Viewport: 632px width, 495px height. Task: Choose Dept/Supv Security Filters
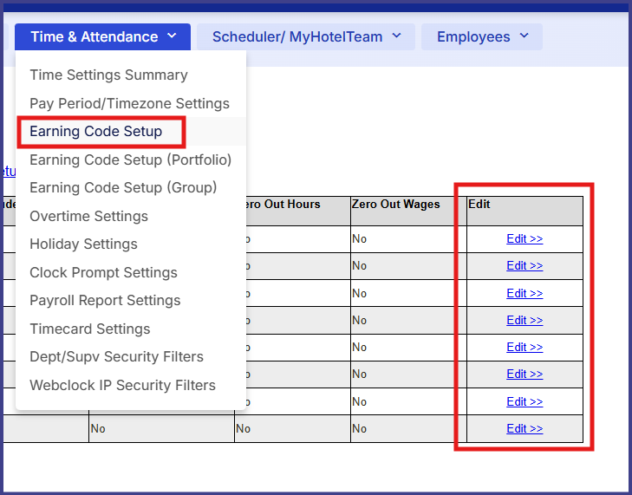coord(116,356)
